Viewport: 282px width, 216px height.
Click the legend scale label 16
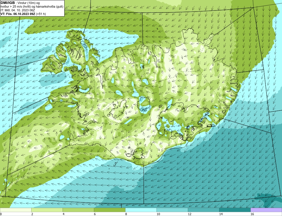[x=252, y=214]
